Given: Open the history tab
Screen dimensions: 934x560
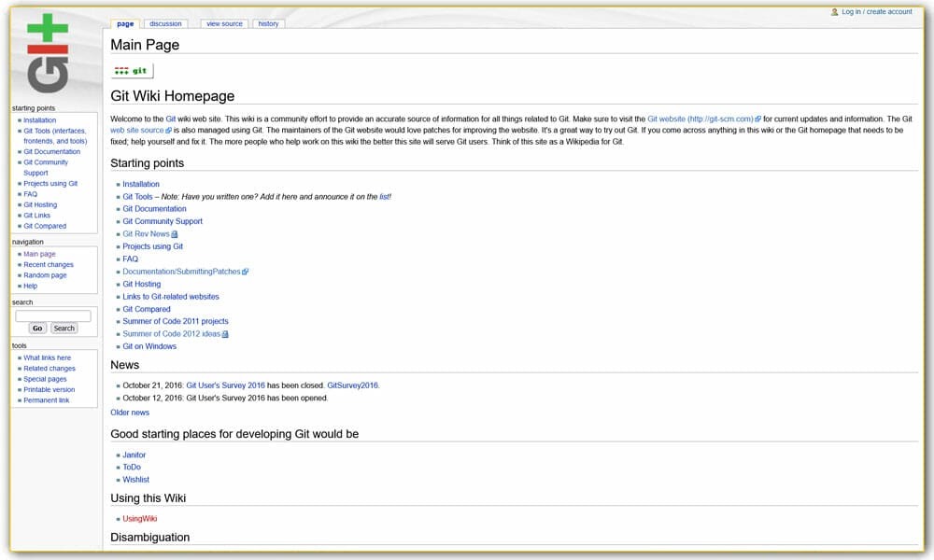Looking at the screenshot, I should coord(268,23).
